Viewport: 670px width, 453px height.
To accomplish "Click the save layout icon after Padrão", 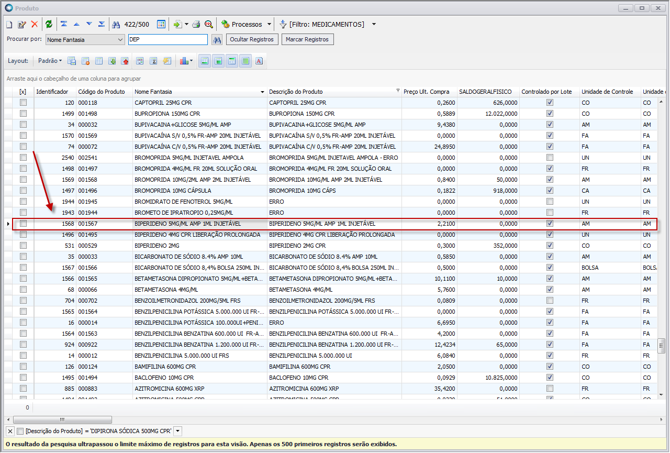I will click(x=72, y=61).
